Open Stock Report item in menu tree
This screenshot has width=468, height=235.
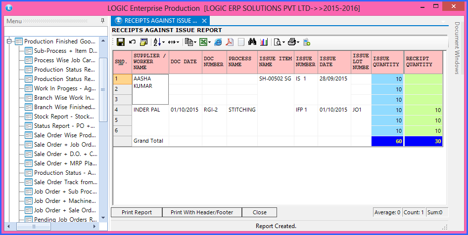[x=64, y=117]
